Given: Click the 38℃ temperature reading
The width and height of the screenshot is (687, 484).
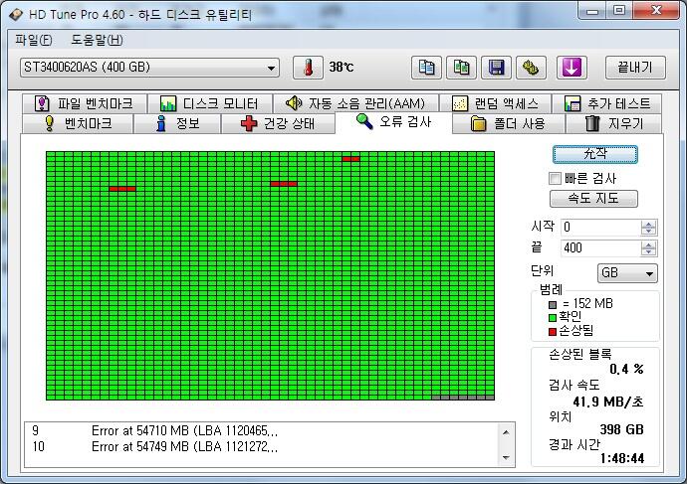Looking at the screenshot, I should pos(342,68).
